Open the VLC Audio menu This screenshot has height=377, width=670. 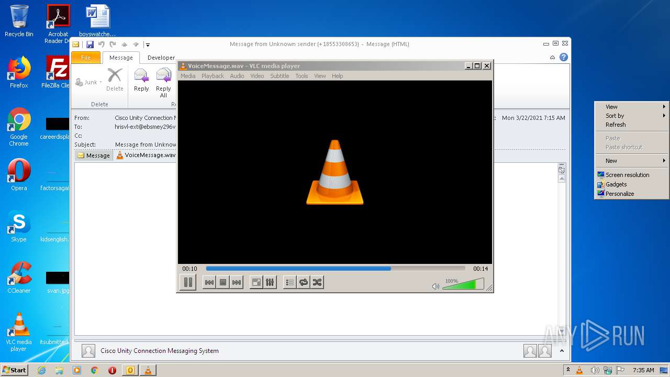click(x=237, y=76)
